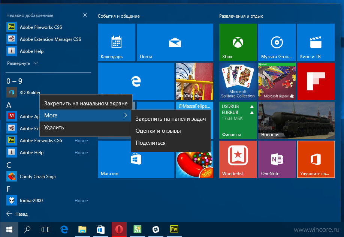
Task: Open the Microsoft Jigsaw tile
Action: 277,81
